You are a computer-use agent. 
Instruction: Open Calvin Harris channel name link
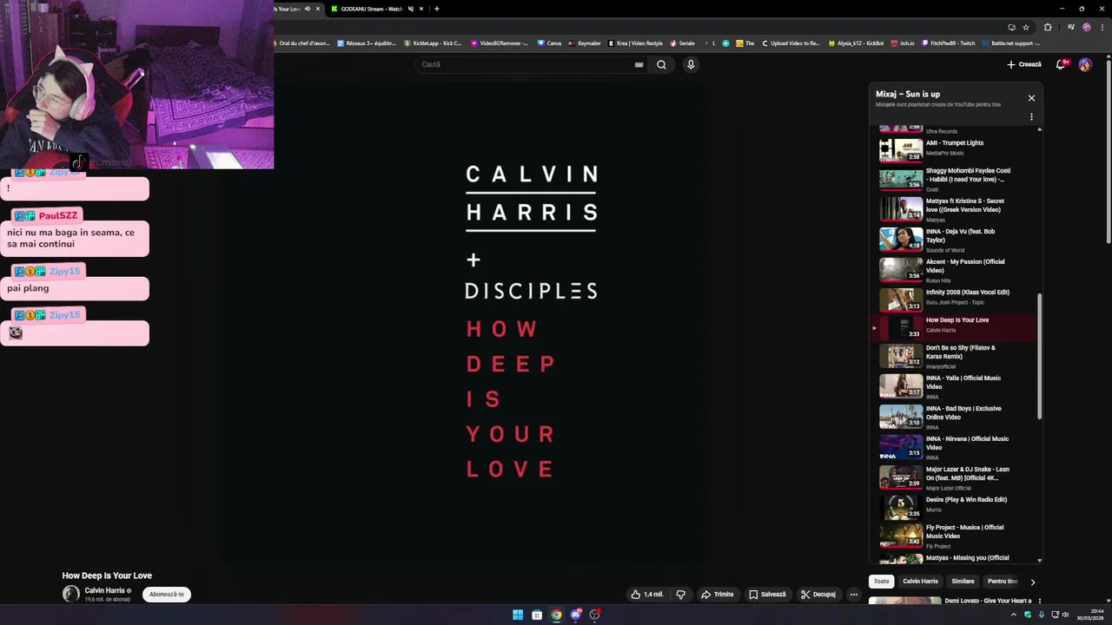pyautogui.click(x=104, y=590)
